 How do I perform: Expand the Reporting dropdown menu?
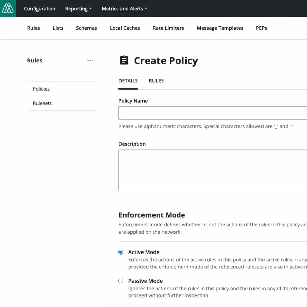coord(78,9)
